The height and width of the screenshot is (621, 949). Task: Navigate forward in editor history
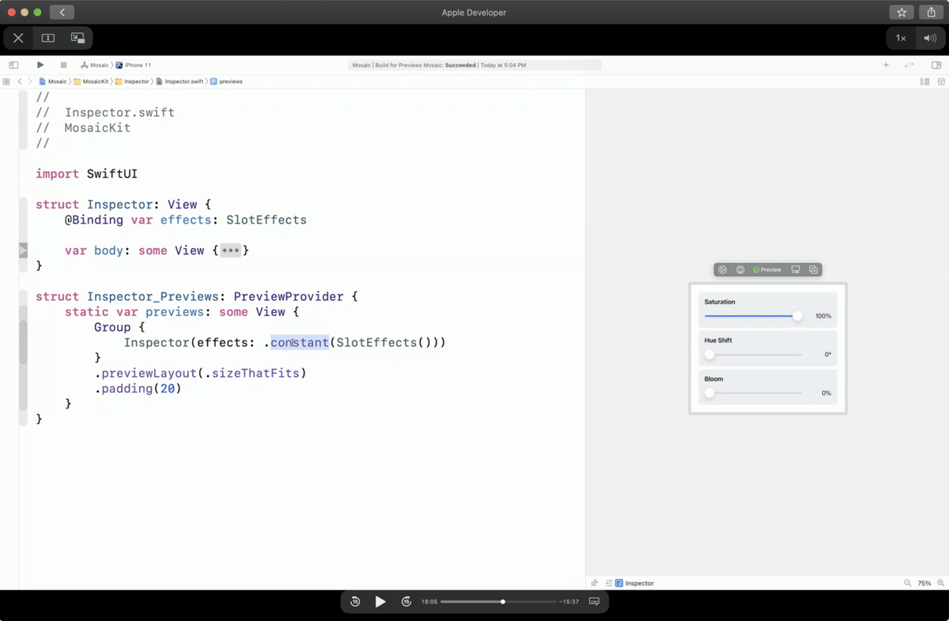tap(30, 81)
